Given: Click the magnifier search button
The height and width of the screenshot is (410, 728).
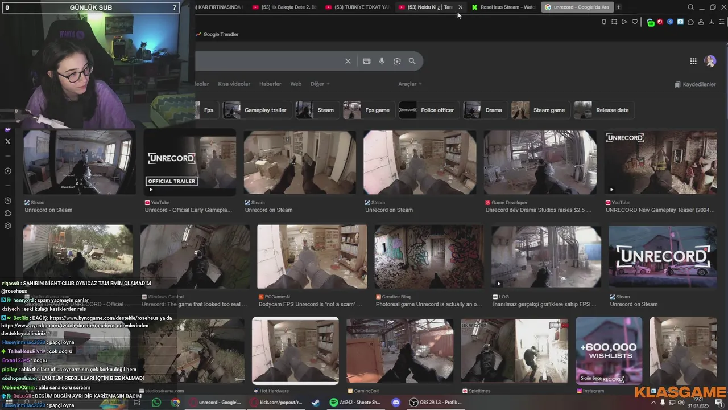Looking at the screenshot, I should click(412, 61).
